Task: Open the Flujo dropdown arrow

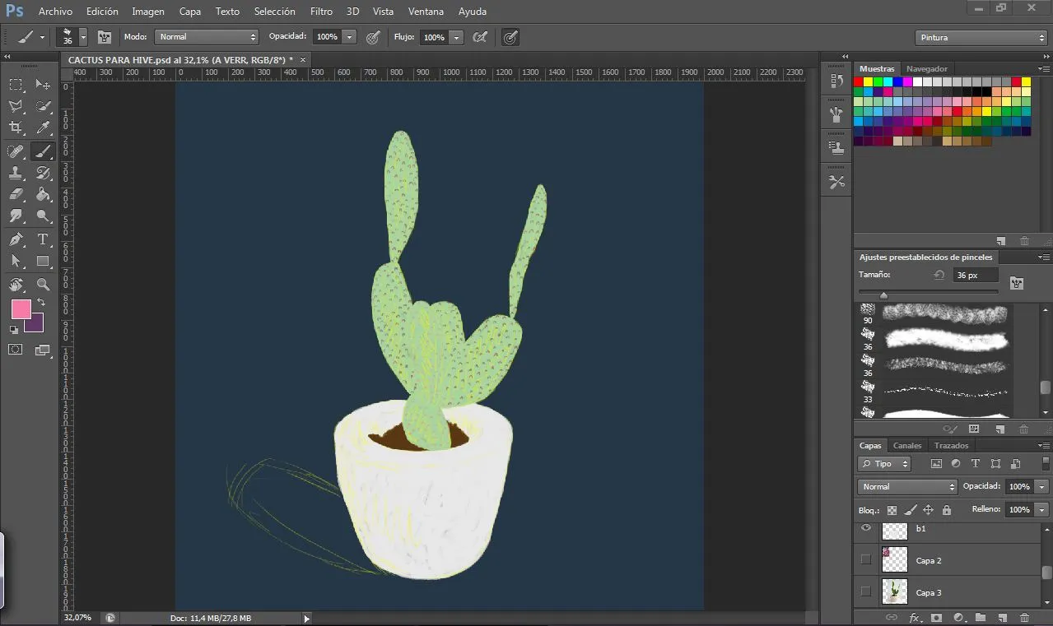Action: pos(456,37)
